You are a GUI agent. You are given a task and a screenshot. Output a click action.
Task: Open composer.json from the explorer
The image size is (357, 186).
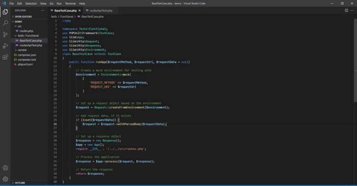click(x=27, y=55)
